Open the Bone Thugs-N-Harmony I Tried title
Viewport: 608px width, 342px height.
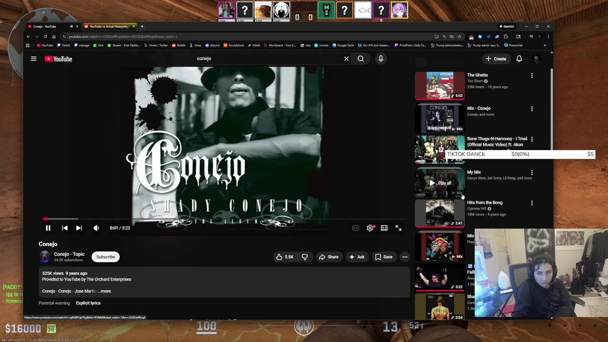click(497, 142)
